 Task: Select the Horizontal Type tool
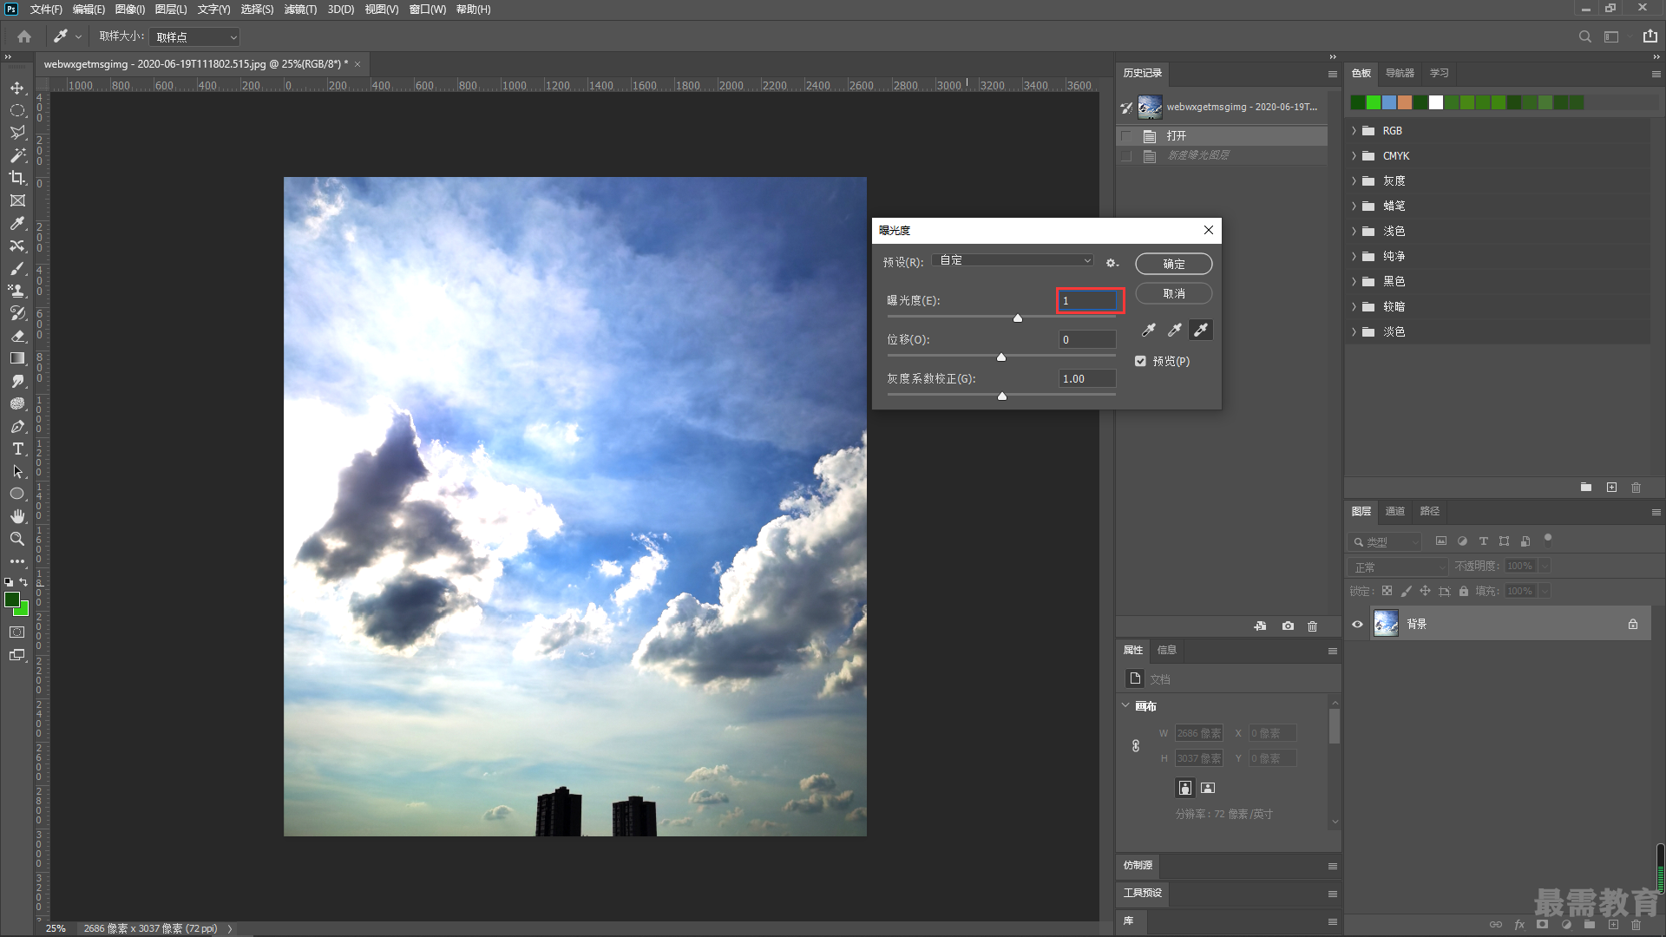pyautogui.click(x=17, y=449)
